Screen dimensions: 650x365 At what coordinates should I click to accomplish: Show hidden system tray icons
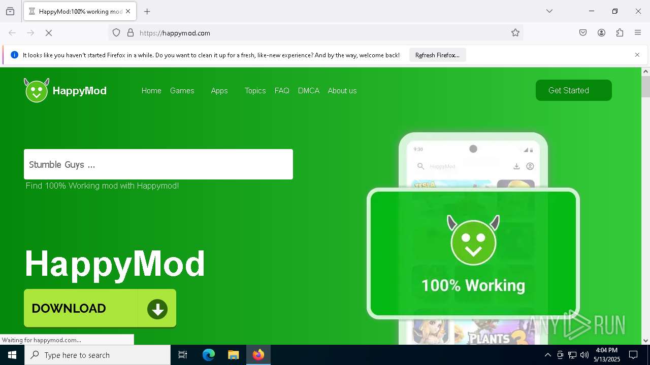click(547, 355)
